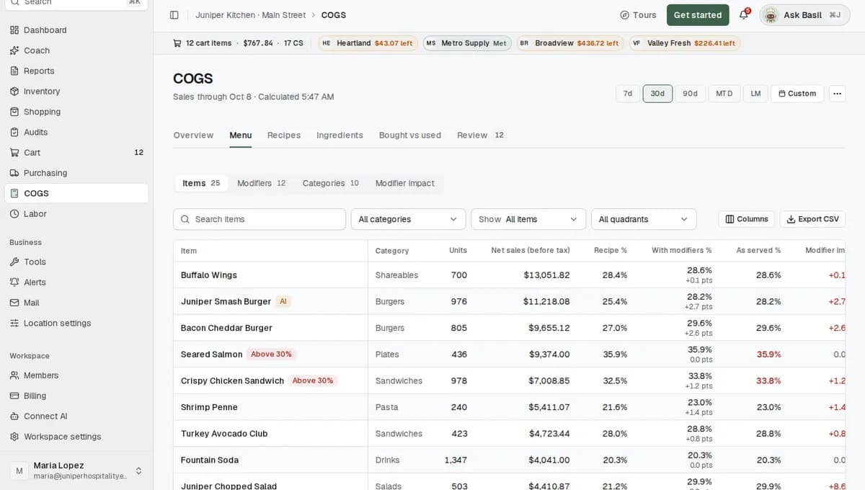This screenshot has height=490, width=865.
Task: Open the Tools wrench icon
Action: (x=14, y=262)
